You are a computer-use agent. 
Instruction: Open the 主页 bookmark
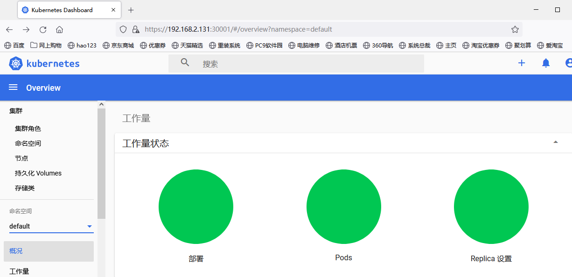[446, 45]
